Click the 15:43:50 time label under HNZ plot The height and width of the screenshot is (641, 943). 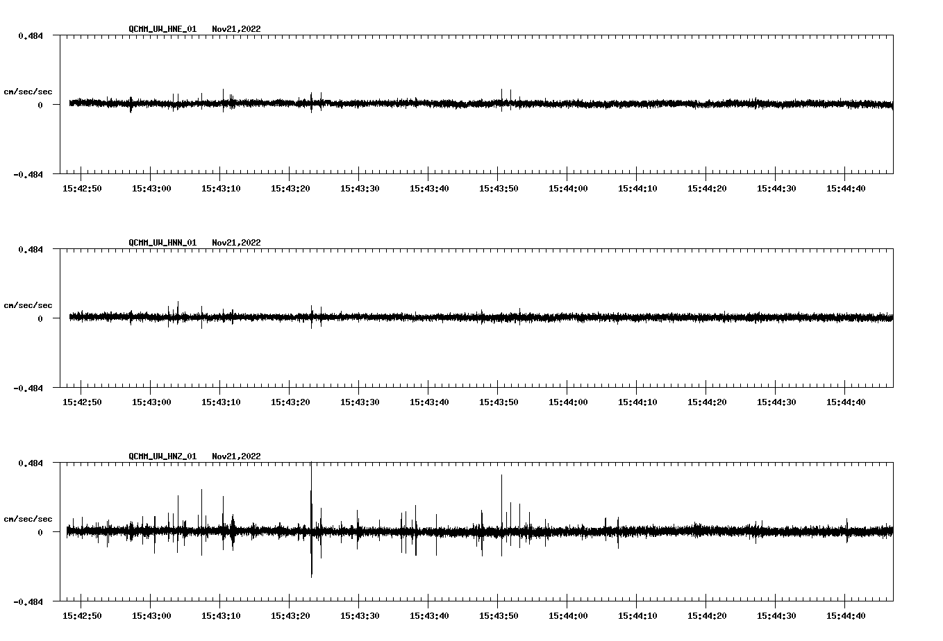pyautogui.click(x=499, y=616)
